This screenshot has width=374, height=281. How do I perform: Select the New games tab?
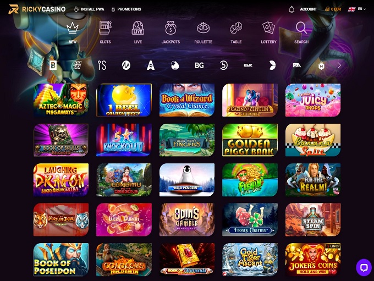(x=73, y=32)
